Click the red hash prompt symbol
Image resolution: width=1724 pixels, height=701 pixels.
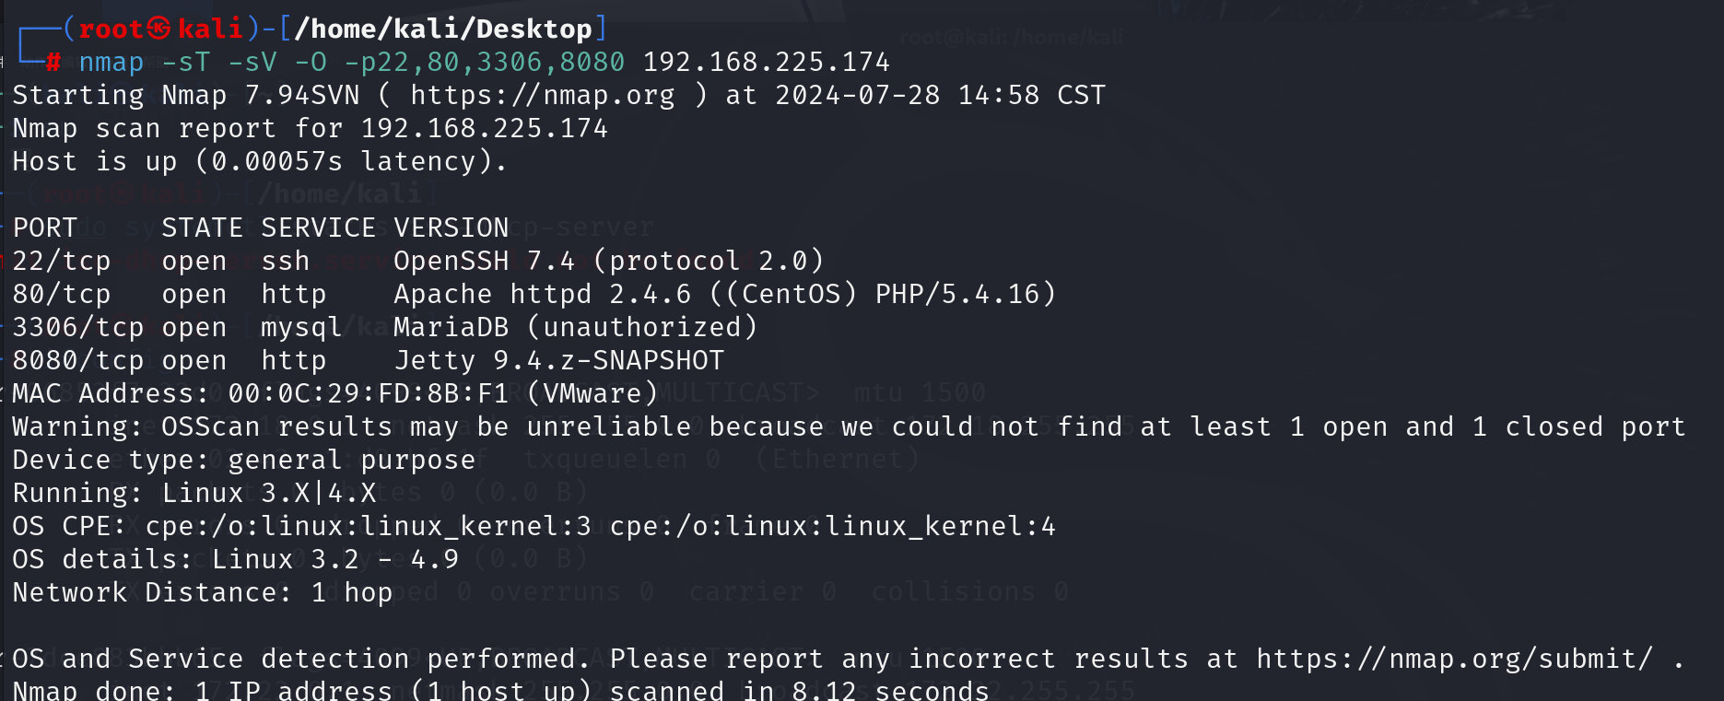point(53,63)
